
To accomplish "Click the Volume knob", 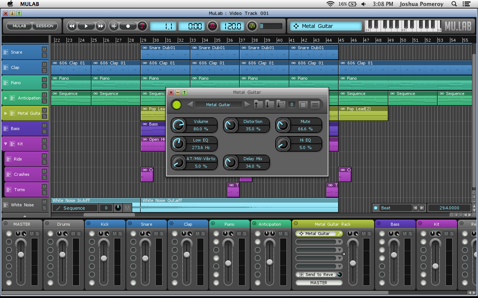I will pyautogui.click(x=179, y=125).
